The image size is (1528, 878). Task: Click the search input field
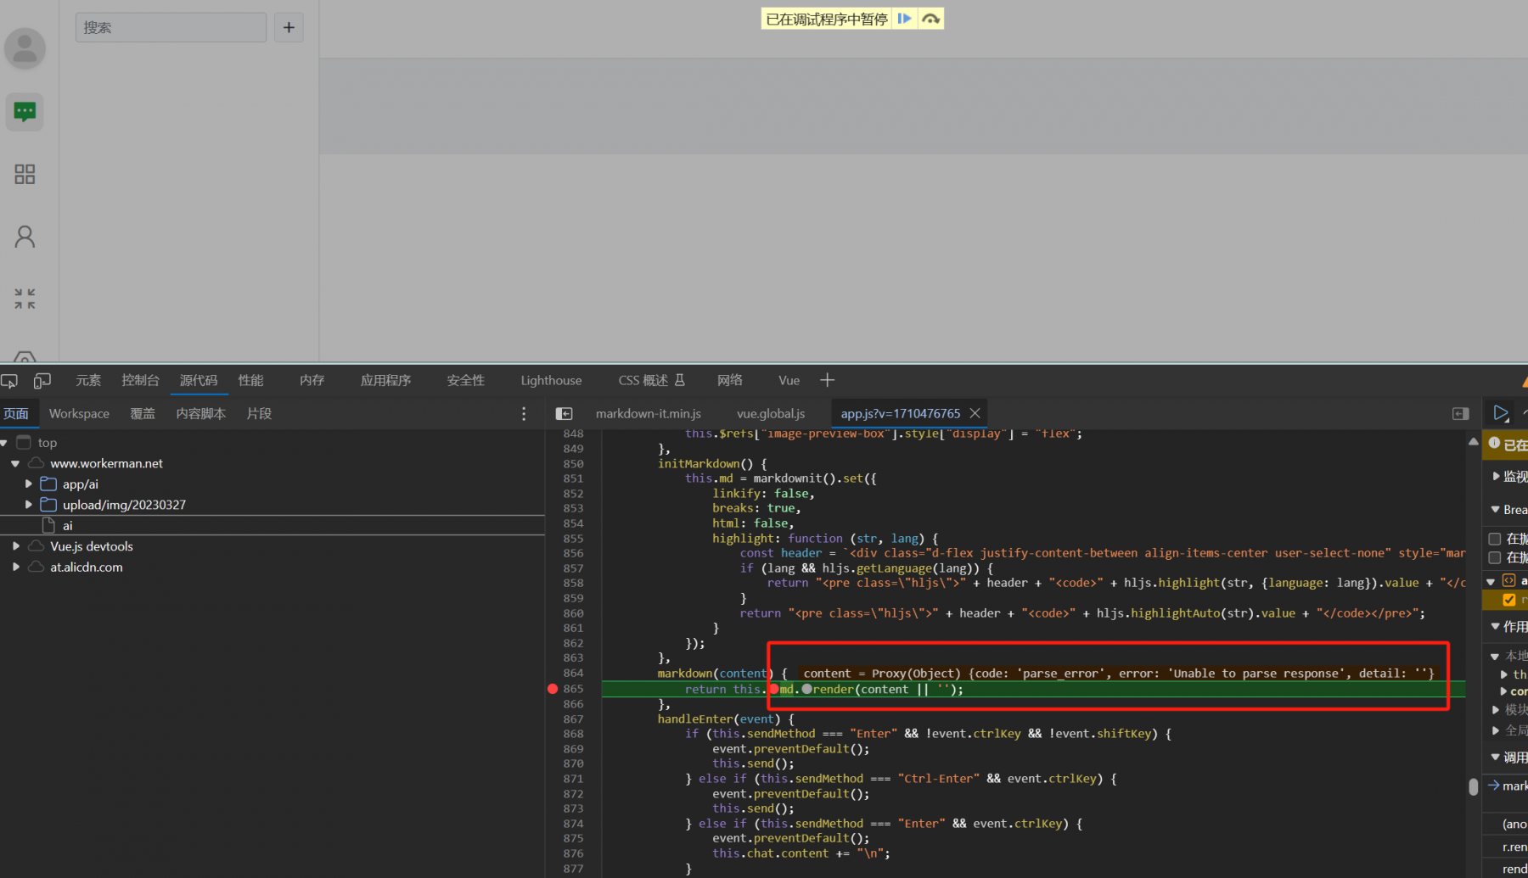click(x=171, y=27)
